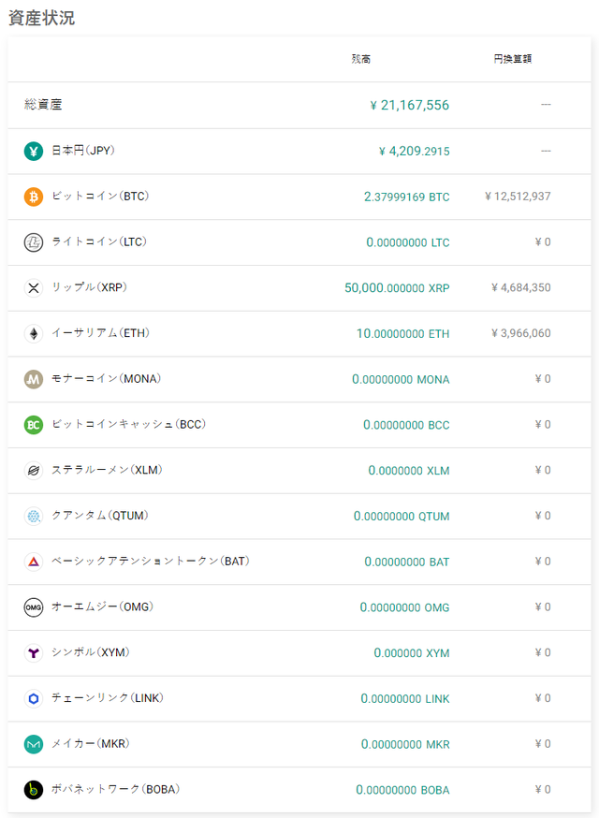Click the 0.00000000 BOBA balance
This screenshot has height=818, width=599.
tap(402, 790)
